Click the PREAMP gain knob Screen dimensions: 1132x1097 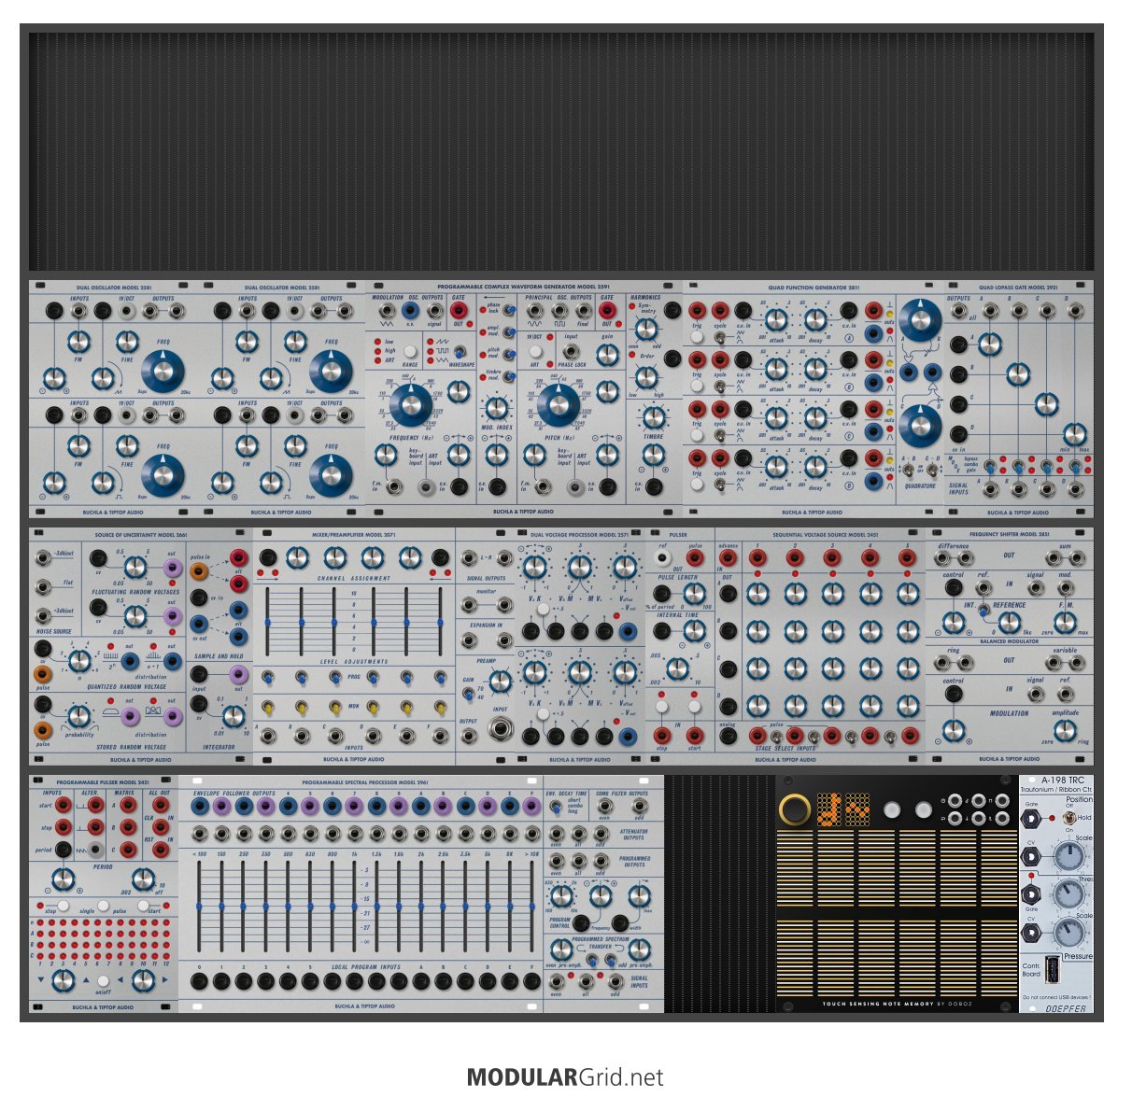[501, 682]
